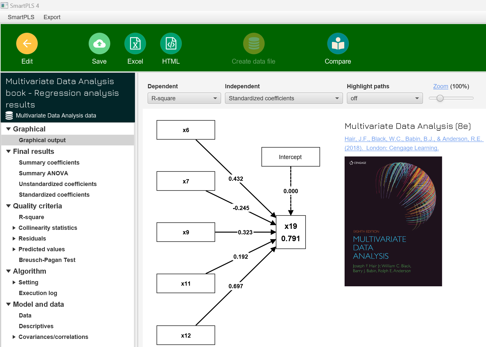The width and height of the screenshot is (486, 347).
Task: Open the Independent Standardized coefficients dropdown
Action: click(284, 98)
